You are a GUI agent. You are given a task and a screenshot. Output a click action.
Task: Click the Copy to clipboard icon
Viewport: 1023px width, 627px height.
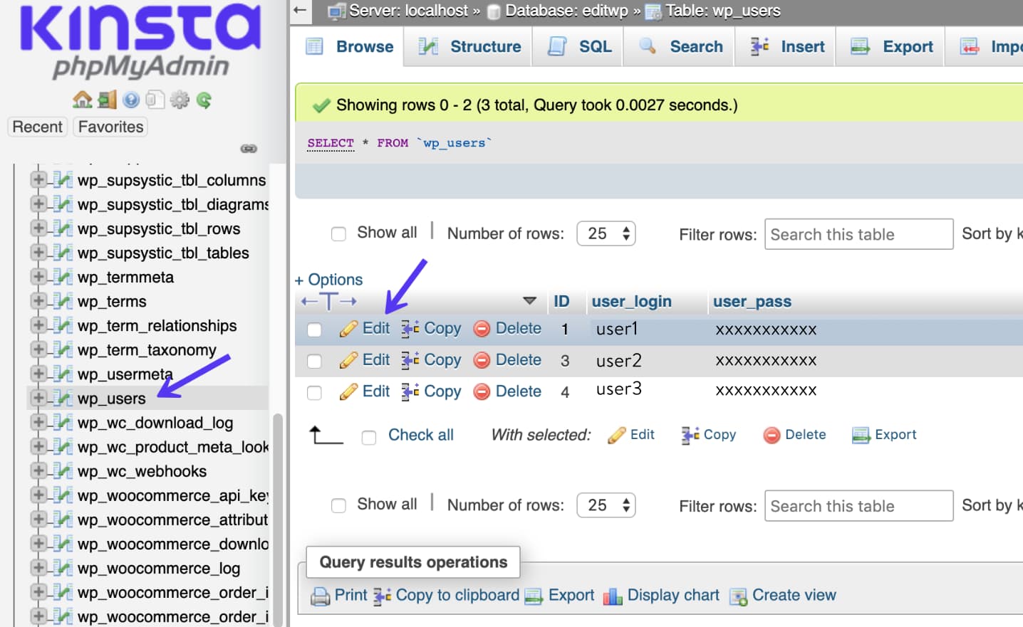383,596
